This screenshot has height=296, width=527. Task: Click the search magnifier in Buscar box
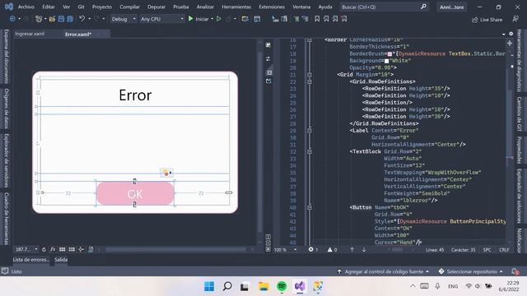(423, 7)
